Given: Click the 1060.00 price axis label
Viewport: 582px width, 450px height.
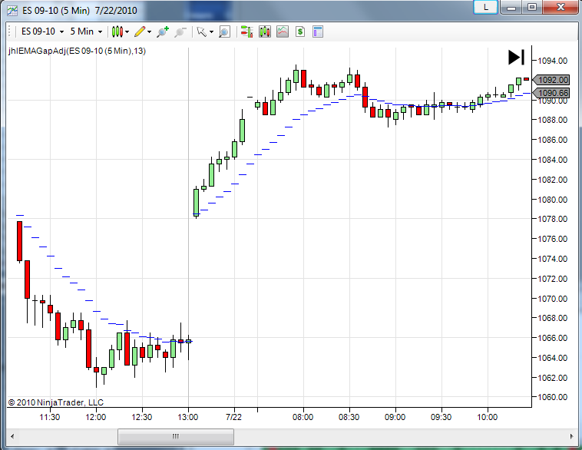Looking at the screenshot, I should coord(553,397).
